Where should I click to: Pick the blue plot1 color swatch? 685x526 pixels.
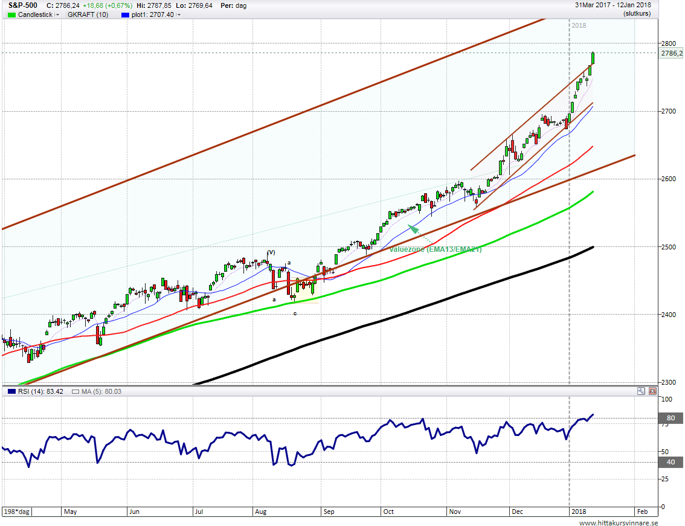point(126,15)
